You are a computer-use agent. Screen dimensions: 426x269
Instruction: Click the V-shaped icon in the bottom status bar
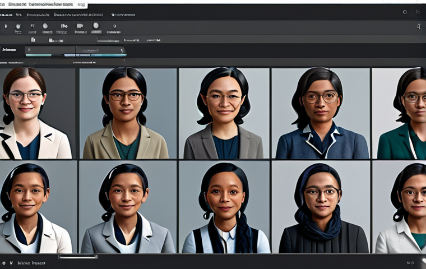click(x=11, y=263)
